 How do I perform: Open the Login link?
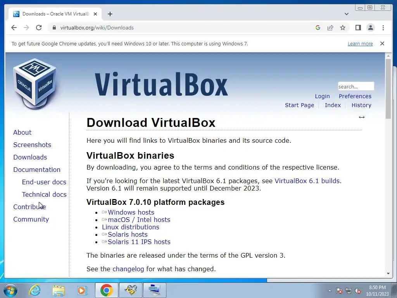[322, 96]
